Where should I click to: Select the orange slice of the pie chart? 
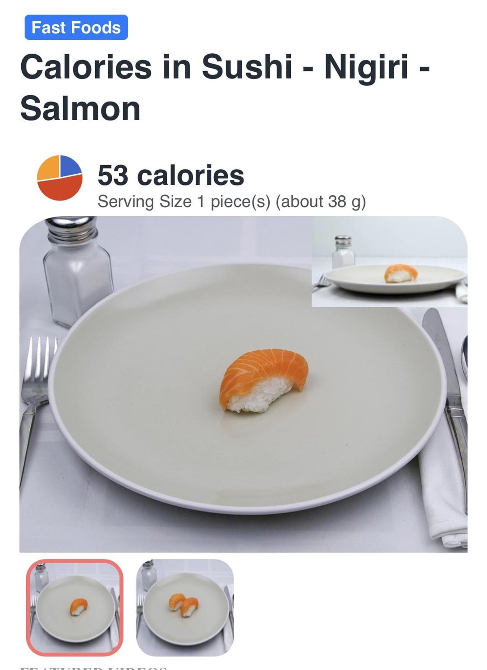(49, 168)
